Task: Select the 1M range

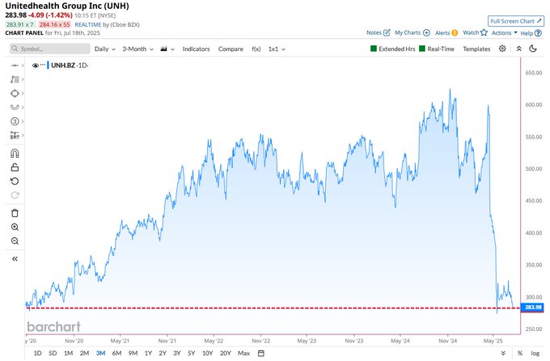Action: (x=69, y=353)
